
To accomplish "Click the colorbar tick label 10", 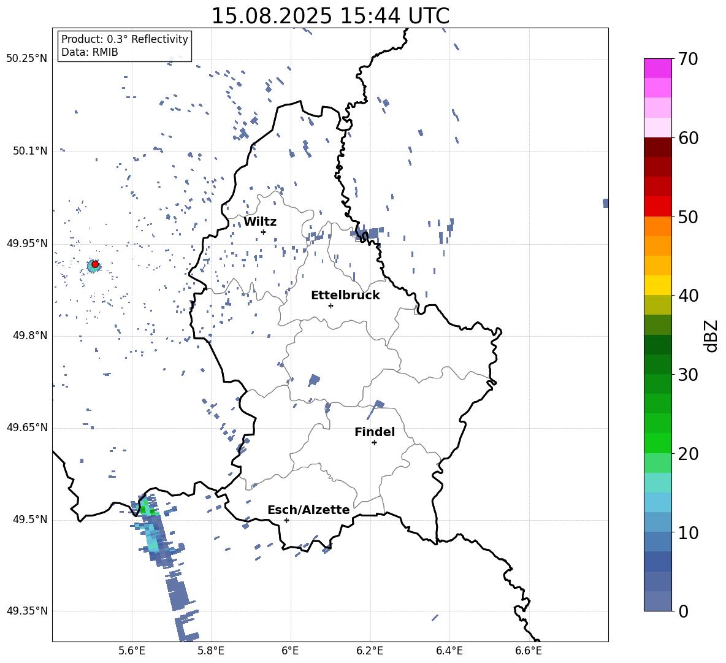I will (688, 532).
